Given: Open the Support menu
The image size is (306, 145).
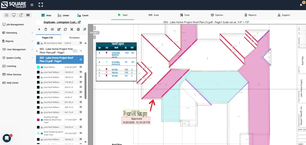Looking at the screenshot, I should 284,15.
